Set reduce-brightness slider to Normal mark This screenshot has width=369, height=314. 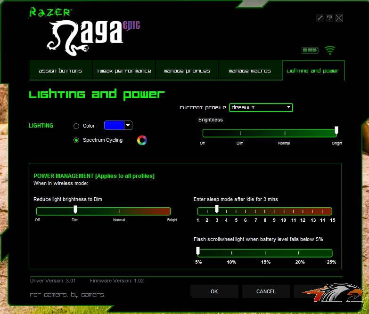click(119, 211)
